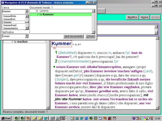162x121 pixels.
Task: Select the Kummer lemma result row
Action: point(61,15)
